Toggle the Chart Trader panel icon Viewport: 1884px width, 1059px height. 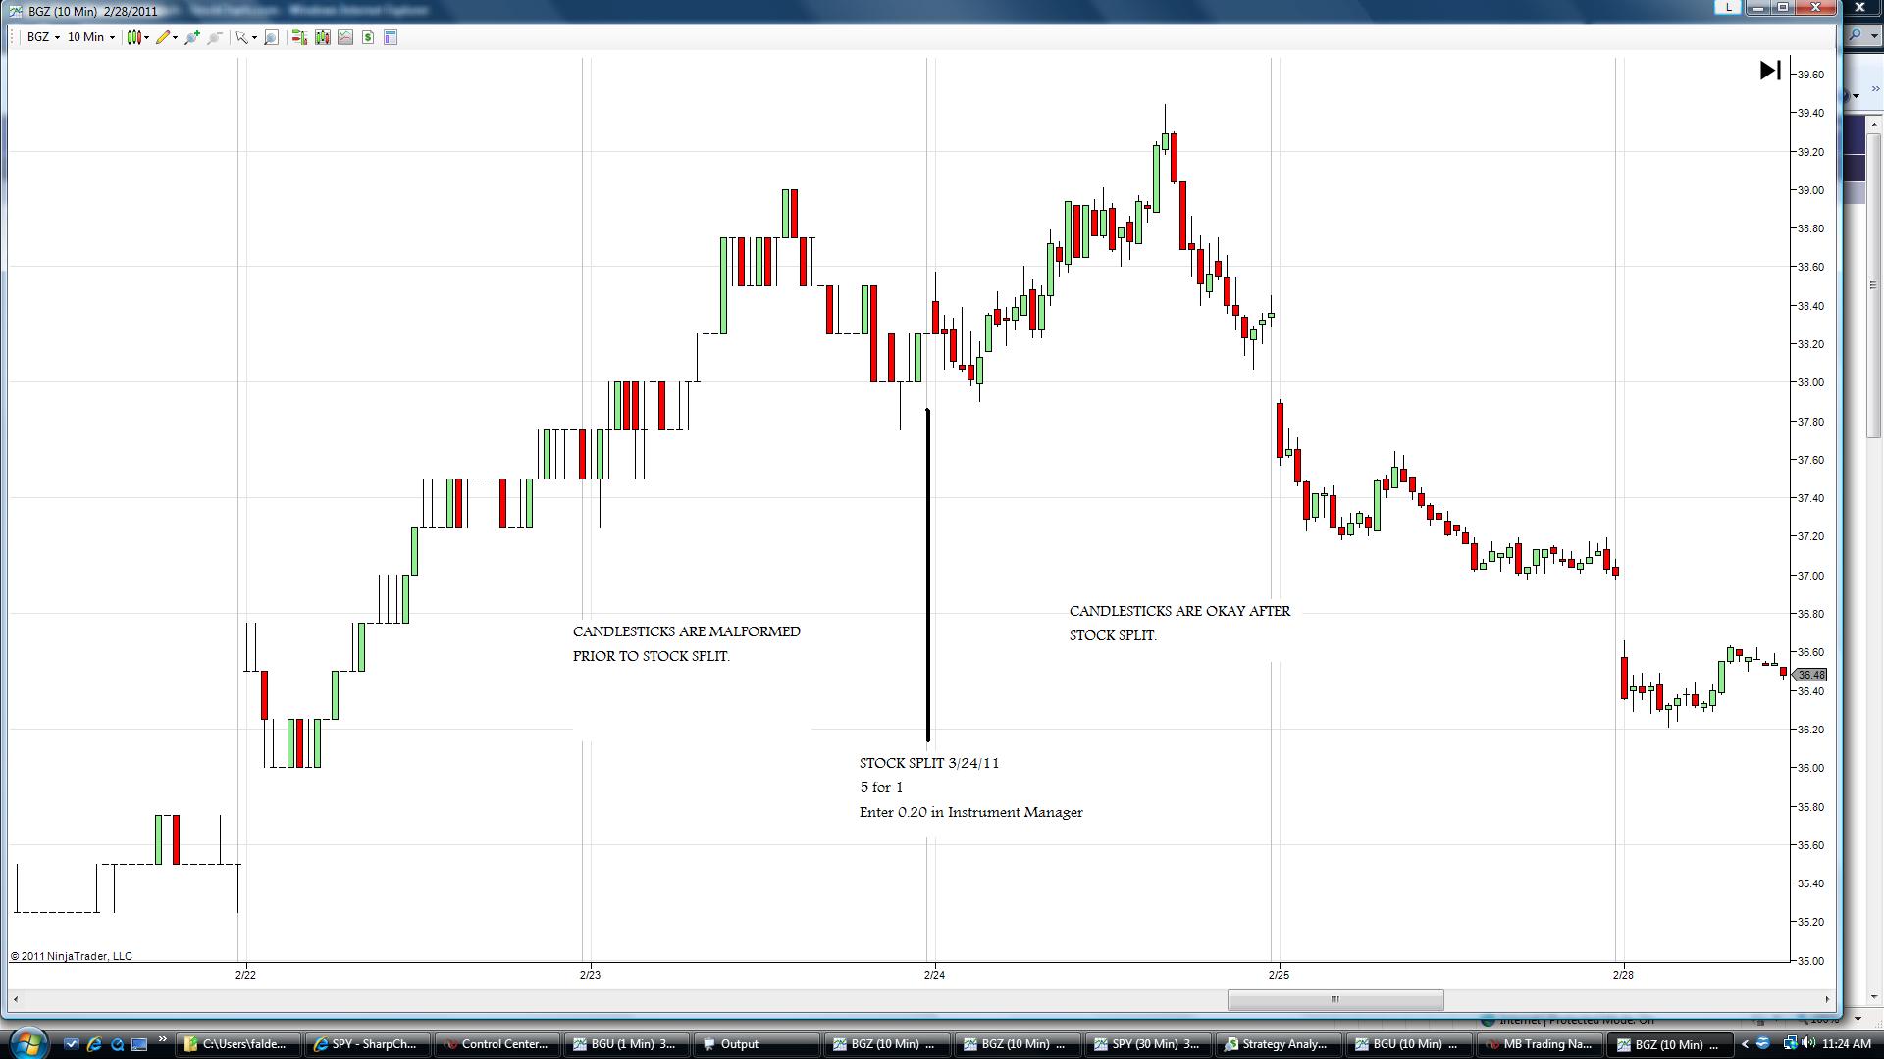tap(299, 37)
